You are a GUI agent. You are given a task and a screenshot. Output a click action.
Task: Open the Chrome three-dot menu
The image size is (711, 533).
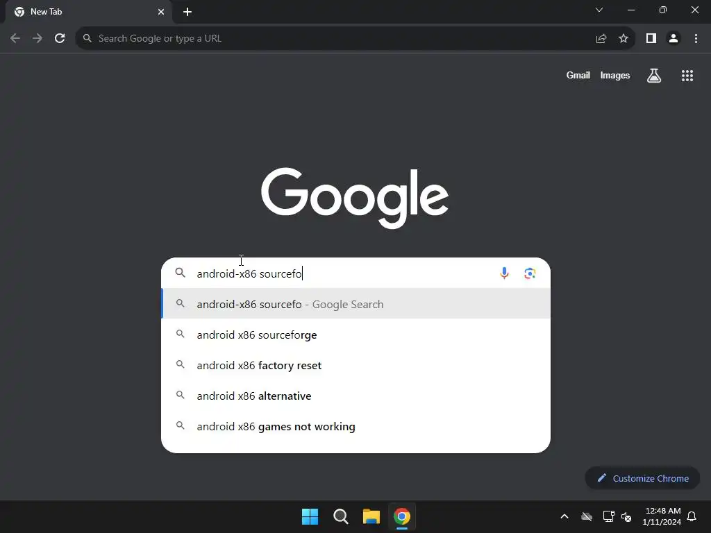point(696,39)
